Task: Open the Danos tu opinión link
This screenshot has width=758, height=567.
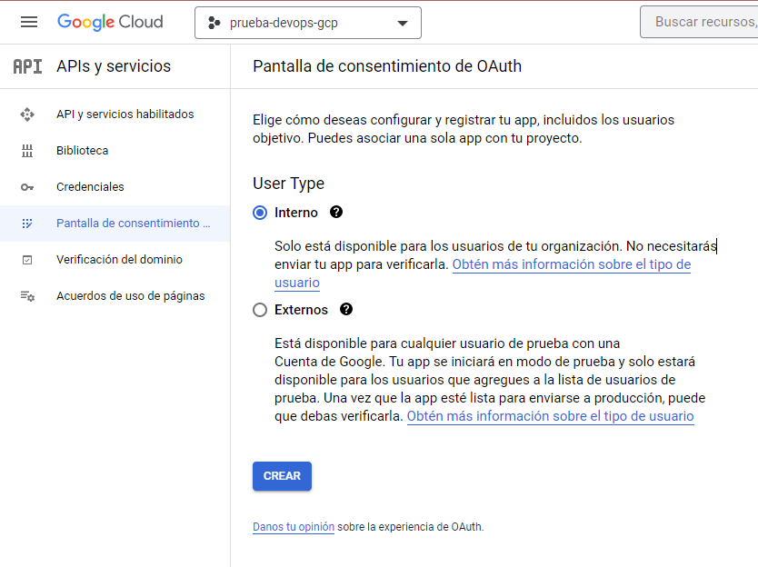Action: click(x=294, y=527)
